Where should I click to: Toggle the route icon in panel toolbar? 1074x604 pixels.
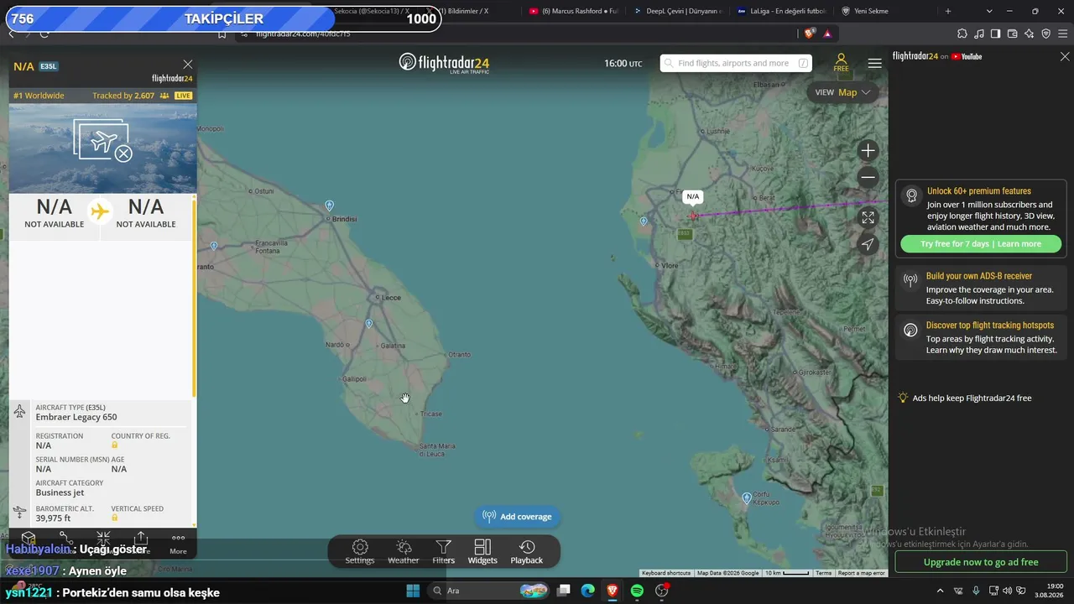click(x=65, y=539)
